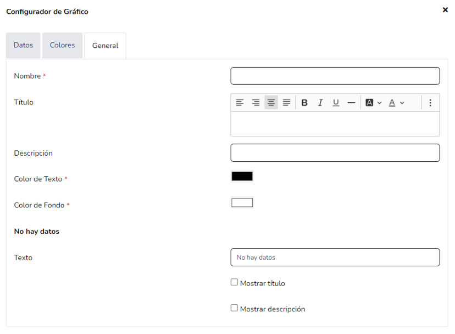Insert a horizontal line in title
The image size is (455, 334).
(x=351, y=103)
